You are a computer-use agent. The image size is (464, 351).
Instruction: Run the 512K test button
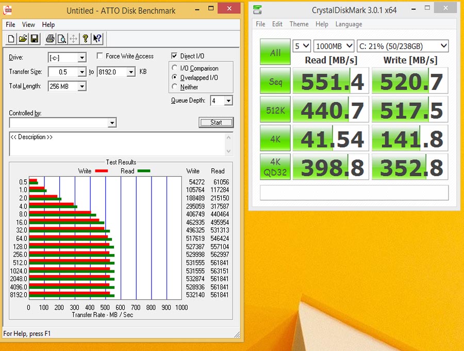coord(275,109)
